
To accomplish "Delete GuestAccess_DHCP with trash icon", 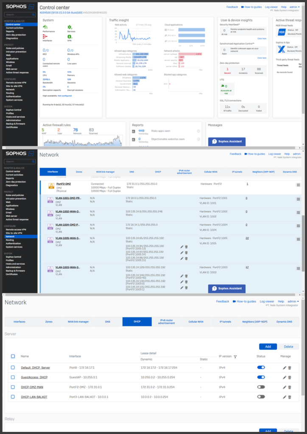I will (x=290, y=378).
